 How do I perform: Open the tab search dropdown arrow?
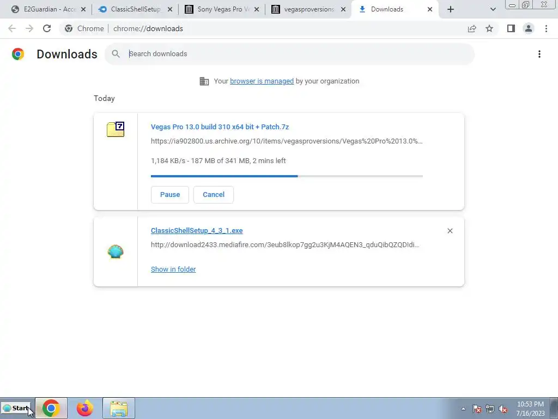(x=493, y=9)
